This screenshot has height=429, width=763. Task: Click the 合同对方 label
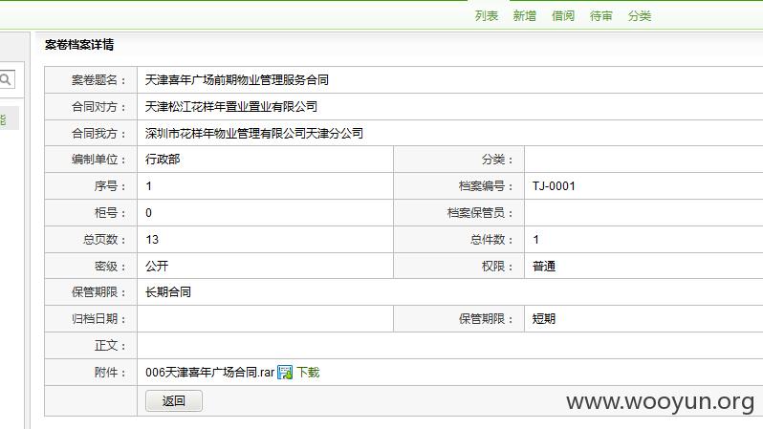pos(98,106)
